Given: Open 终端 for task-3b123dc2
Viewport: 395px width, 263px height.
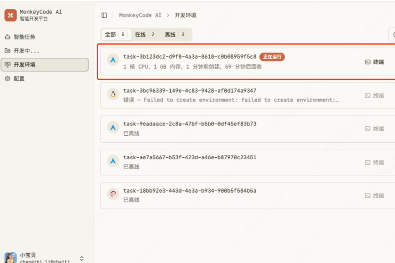Looking at the screenshot, I should tap(374, 62).
